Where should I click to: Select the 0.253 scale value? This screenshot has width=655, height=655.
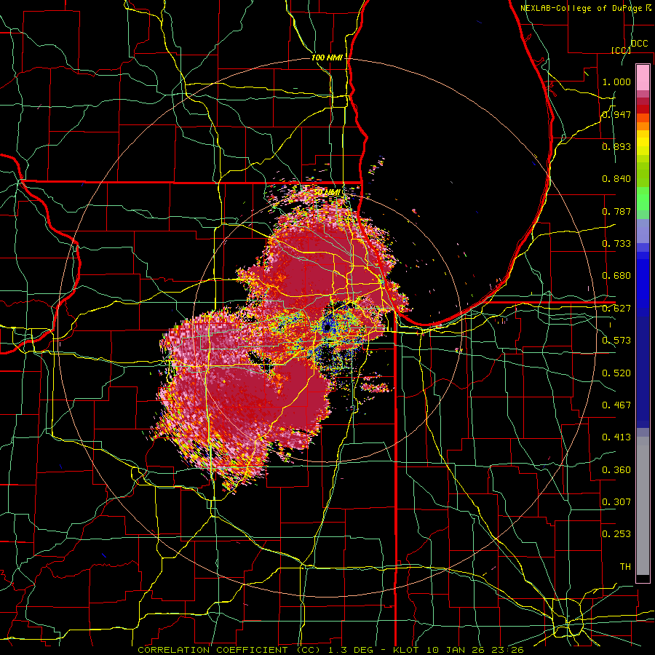click(616, 534)
